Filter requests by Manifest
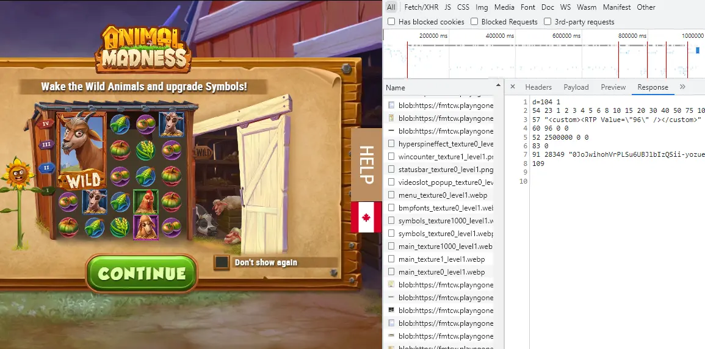This screenshot has height=349, width=705. point(617,7)
